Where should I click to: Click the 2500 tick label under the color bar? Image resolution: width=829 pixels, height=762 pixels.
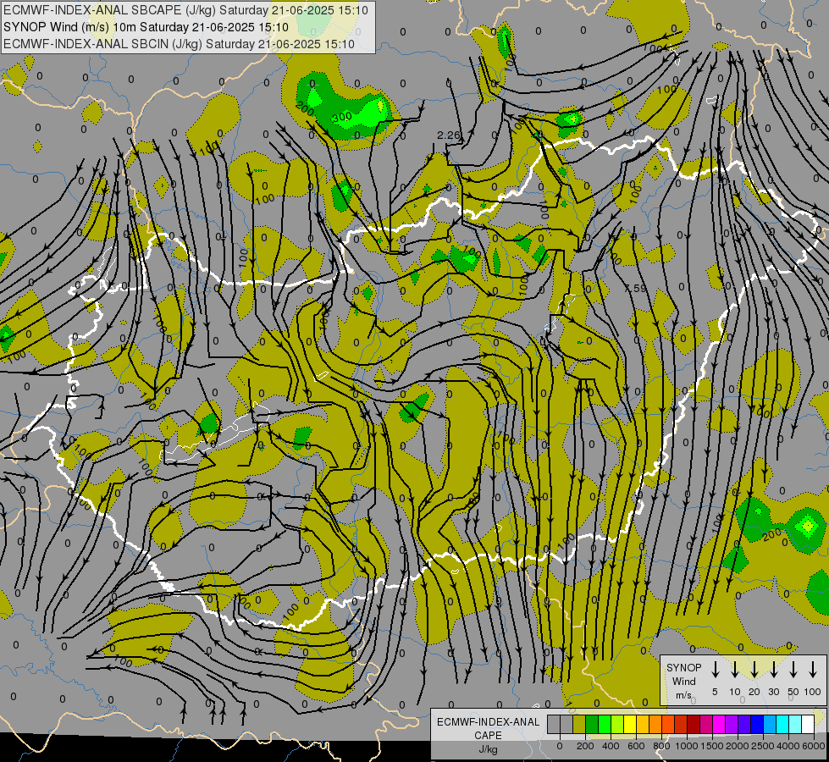pyautogui.click(x=763, y=746)
